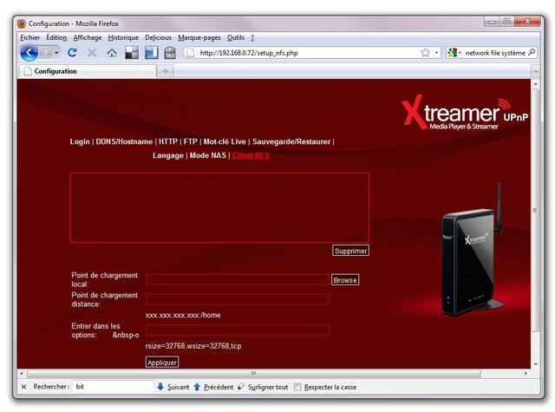555x412 pixels.
Task: Open the Delicious menu
Action: pyautogui.click(x=158, y=37)
